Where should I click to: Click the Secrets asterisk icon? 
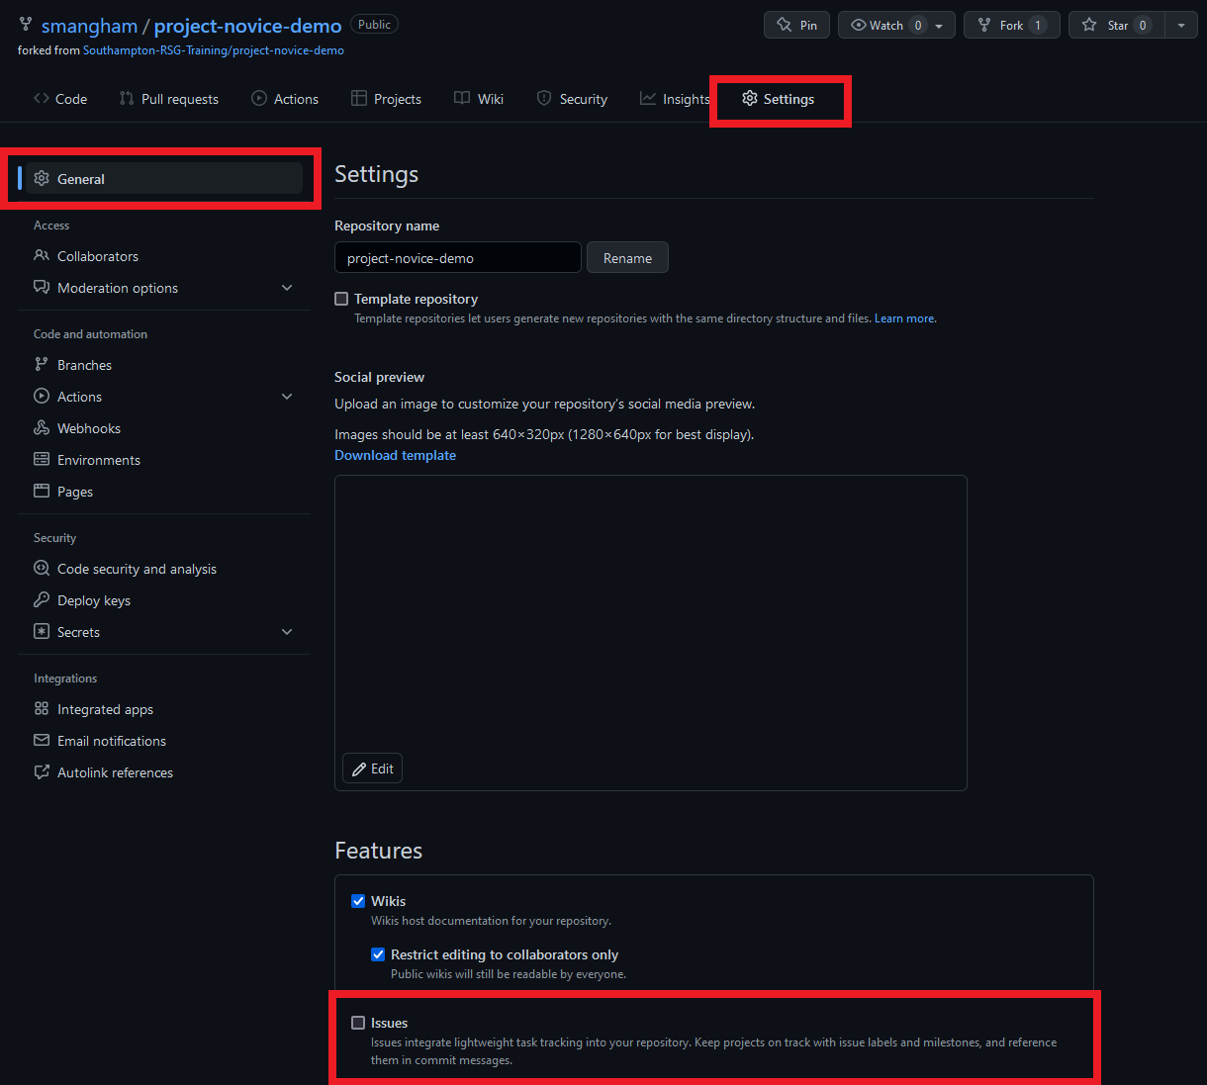pyautogui.click(x=42, y=632)
